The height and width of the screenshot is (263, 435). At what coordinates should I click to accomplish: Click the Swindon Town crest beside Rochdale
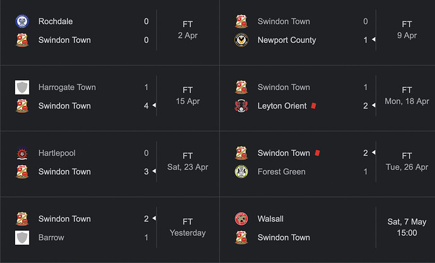(22, 40)
